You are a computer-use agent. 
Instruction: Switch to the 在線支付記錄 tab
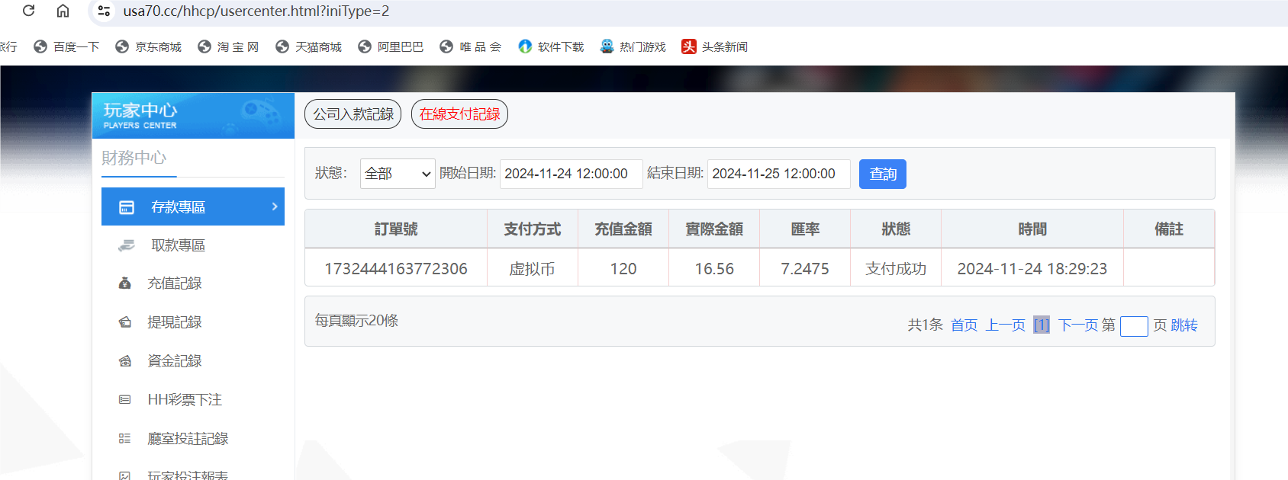coord(459,114)
